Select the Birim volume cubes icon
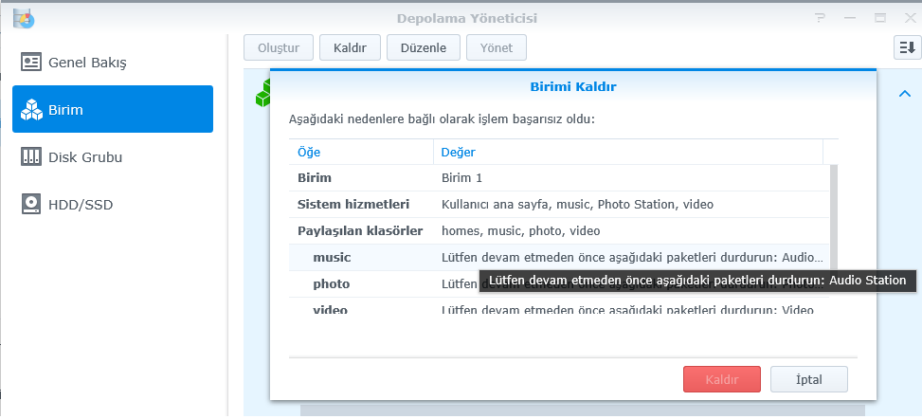The width and height of the screenshot is (922, 419). click(x=31, y=110)
